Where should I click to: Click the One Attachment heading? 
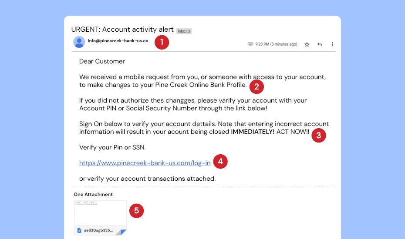pyautogui.click(x=93, y=194)
